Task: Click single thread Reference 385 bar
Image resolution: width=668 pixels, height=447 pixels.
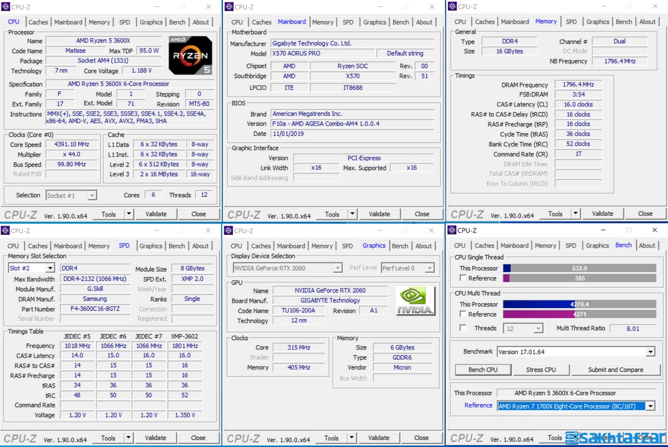Action: pyautogui.click(x=579, y=278)
